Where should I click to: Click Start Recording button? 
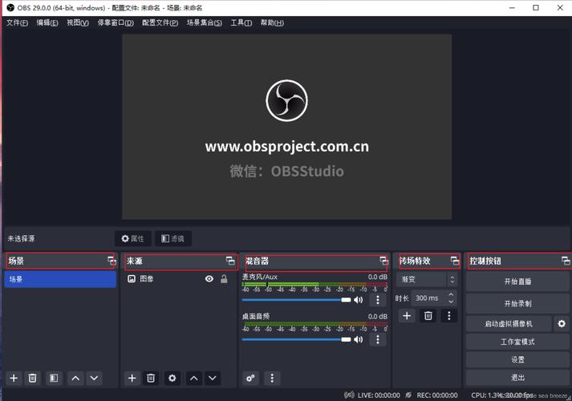tap(517, 303)
